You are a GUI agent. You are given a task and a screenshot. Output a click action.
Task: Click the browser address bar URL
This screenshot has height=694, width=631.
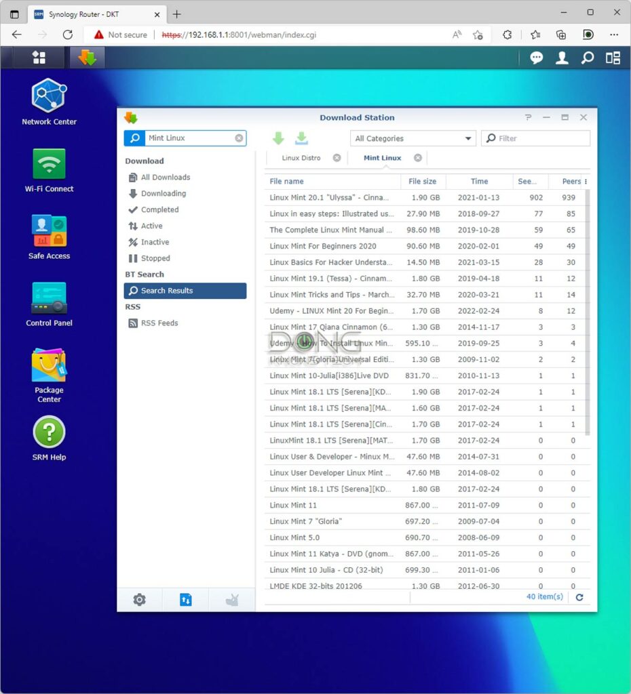tap(240, 35)
